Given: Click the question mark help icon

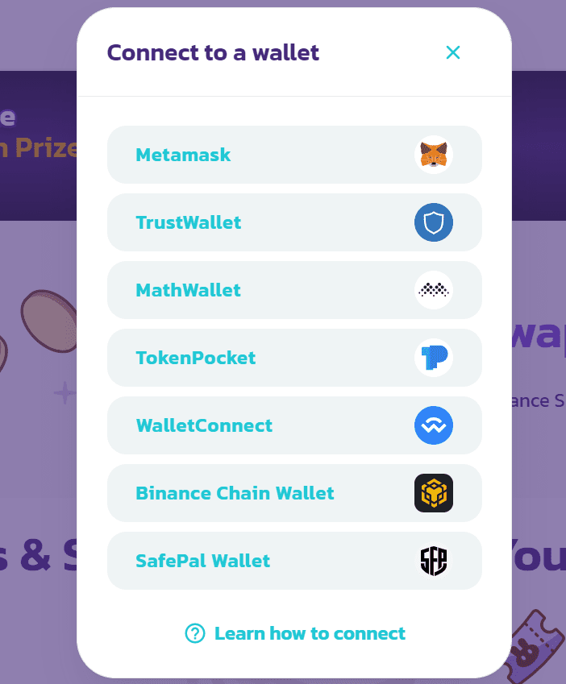Looking at the screenshot, I should coord(195,633).
